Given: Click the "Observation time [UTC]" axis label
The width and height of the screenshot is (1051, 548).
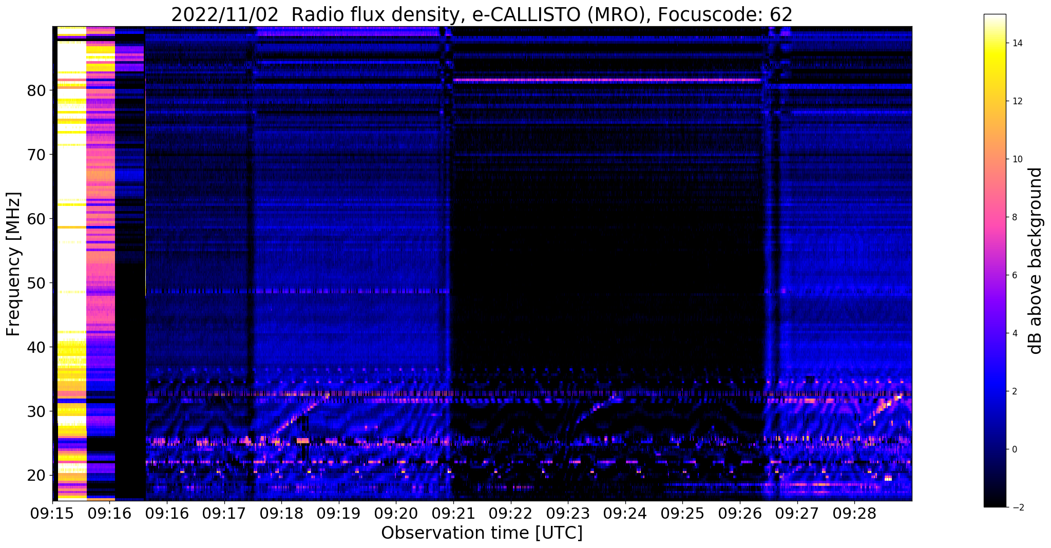Looking at the screenshot, I should [x=482, y=533].
